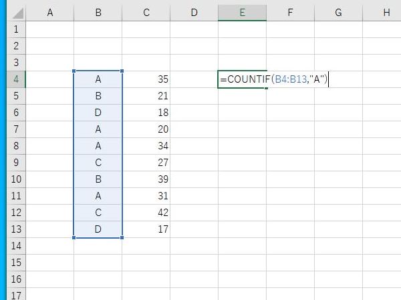The width and height of the screenshot is (401, 300).
Task: Select column header C
Action: [146, 13]
